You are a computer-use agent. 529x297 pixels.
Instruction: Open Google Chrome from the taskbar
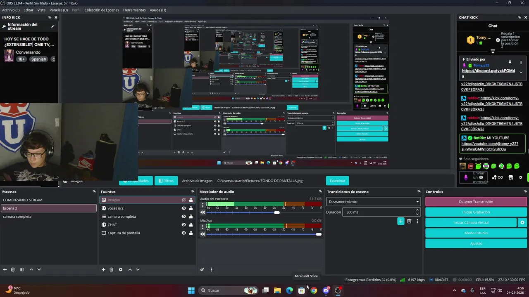pyautogui.click(x=314, y=290)
